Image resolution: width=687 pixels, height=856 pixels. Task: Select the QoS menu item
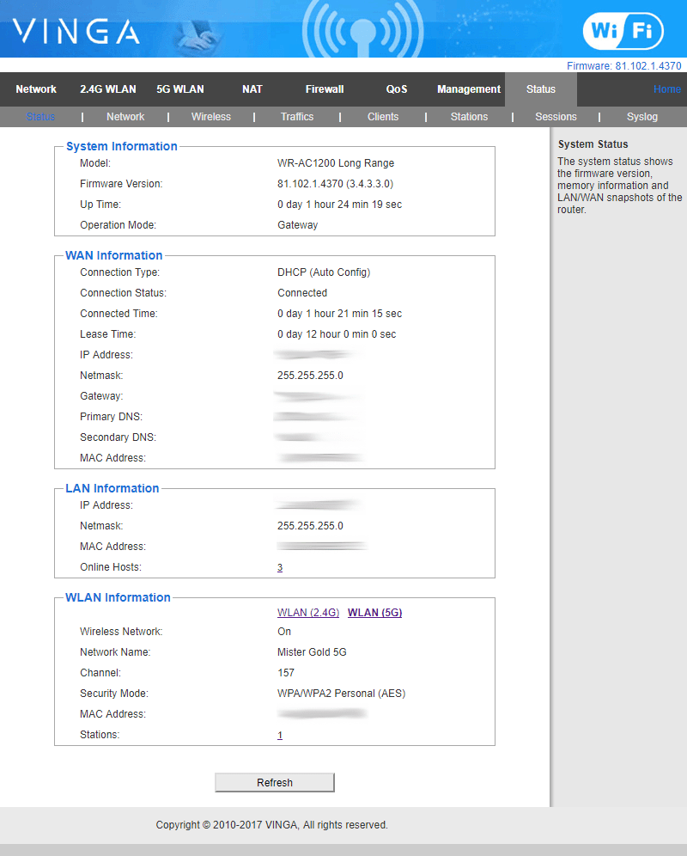point(397,89)
